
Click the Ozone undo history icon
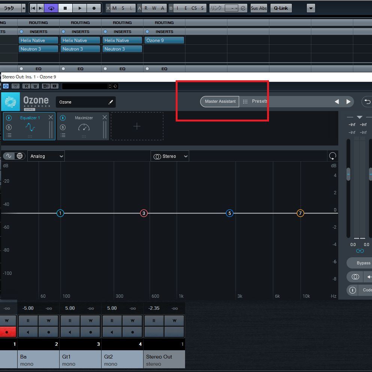367,102
